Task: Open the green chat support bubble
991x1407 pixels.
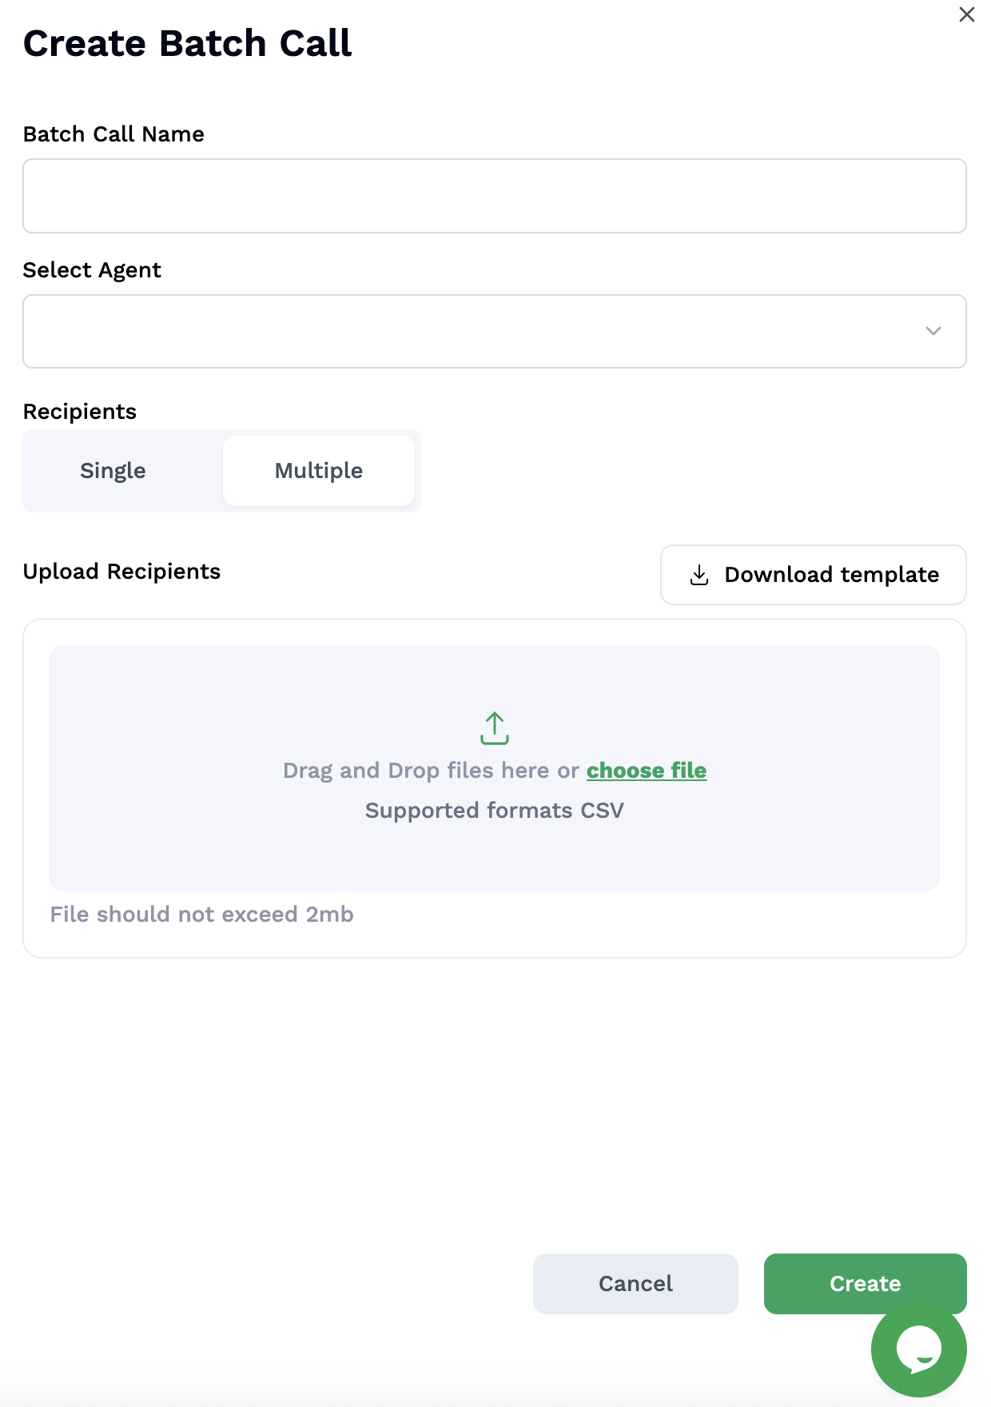Action: 918,1349
